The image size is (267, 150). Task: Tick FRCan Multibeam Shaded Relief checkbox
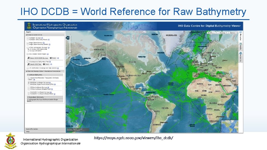(29, 89)
